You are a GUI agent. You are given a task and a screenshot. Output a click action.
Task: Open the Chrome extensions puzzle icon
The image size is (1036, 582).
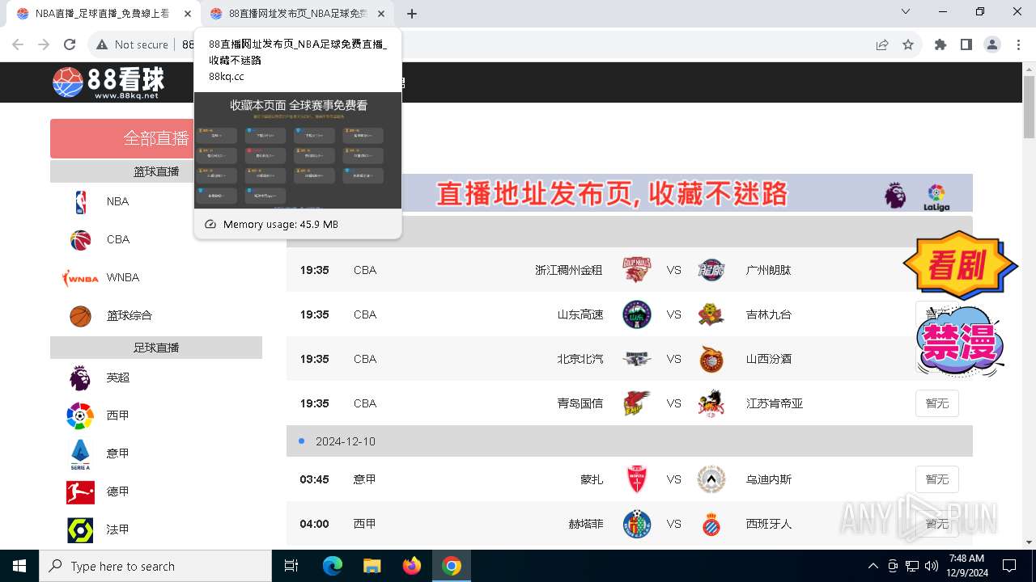[x=940, y=44]
